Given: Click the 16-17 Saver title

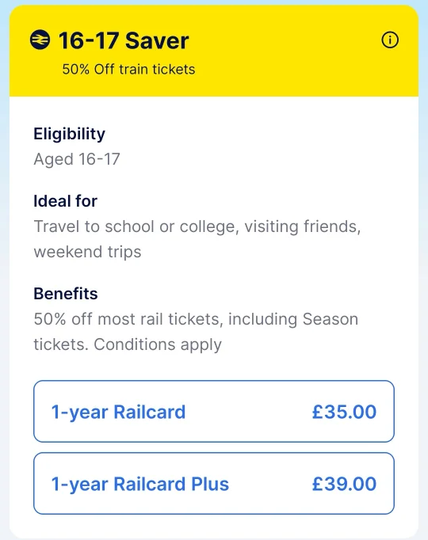Looking at the screenshot, I should click(x=124, y=40).
